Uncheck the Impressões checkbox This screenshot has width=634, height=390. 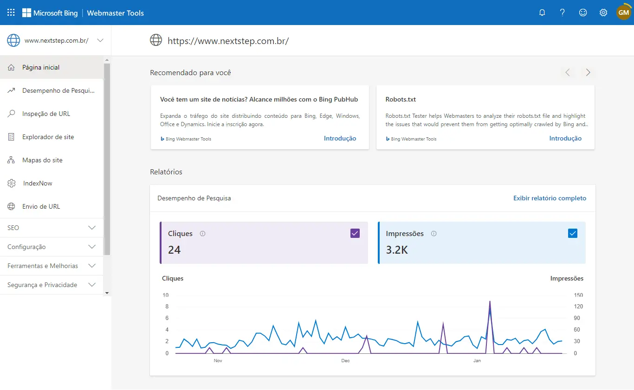tap(573, 233)
